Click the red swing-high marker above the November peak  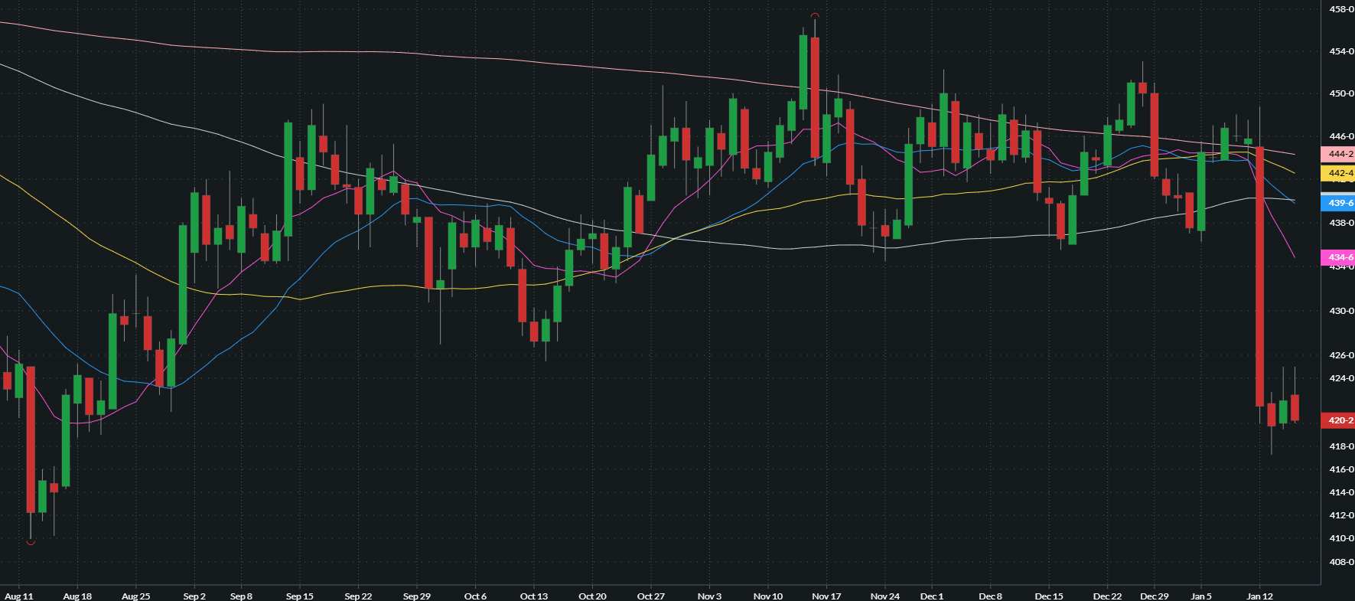[x=815, y=15]
